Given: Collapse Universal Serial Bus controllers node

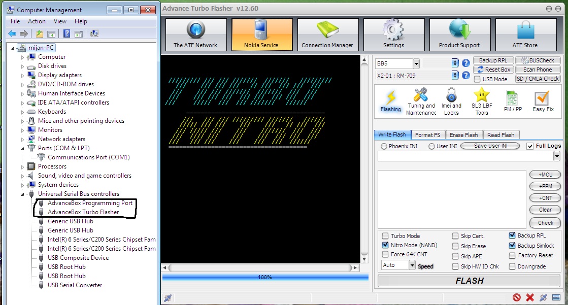Looking at the screenshot, I should pyautogui.click(x=22, y=194).
